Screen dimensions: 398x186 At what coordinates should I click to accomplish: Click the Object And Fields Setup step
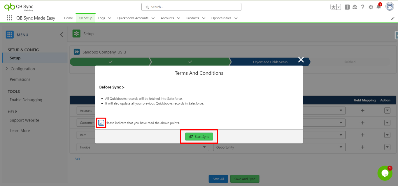click(270, 62)
